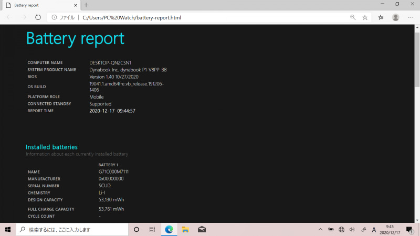Click the taskbar search box

72,229
